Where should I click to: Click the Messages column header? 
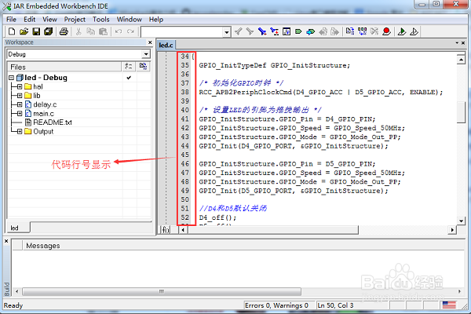pos(244,246)
